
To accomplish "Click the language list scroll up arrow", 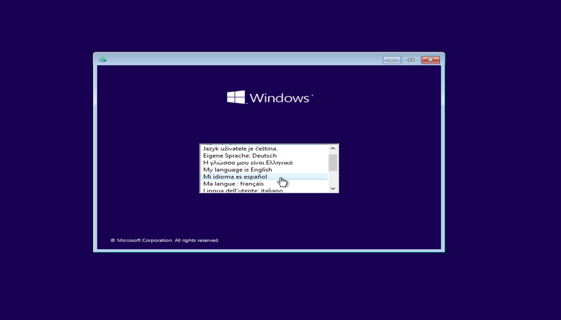I will click(333, 149).
